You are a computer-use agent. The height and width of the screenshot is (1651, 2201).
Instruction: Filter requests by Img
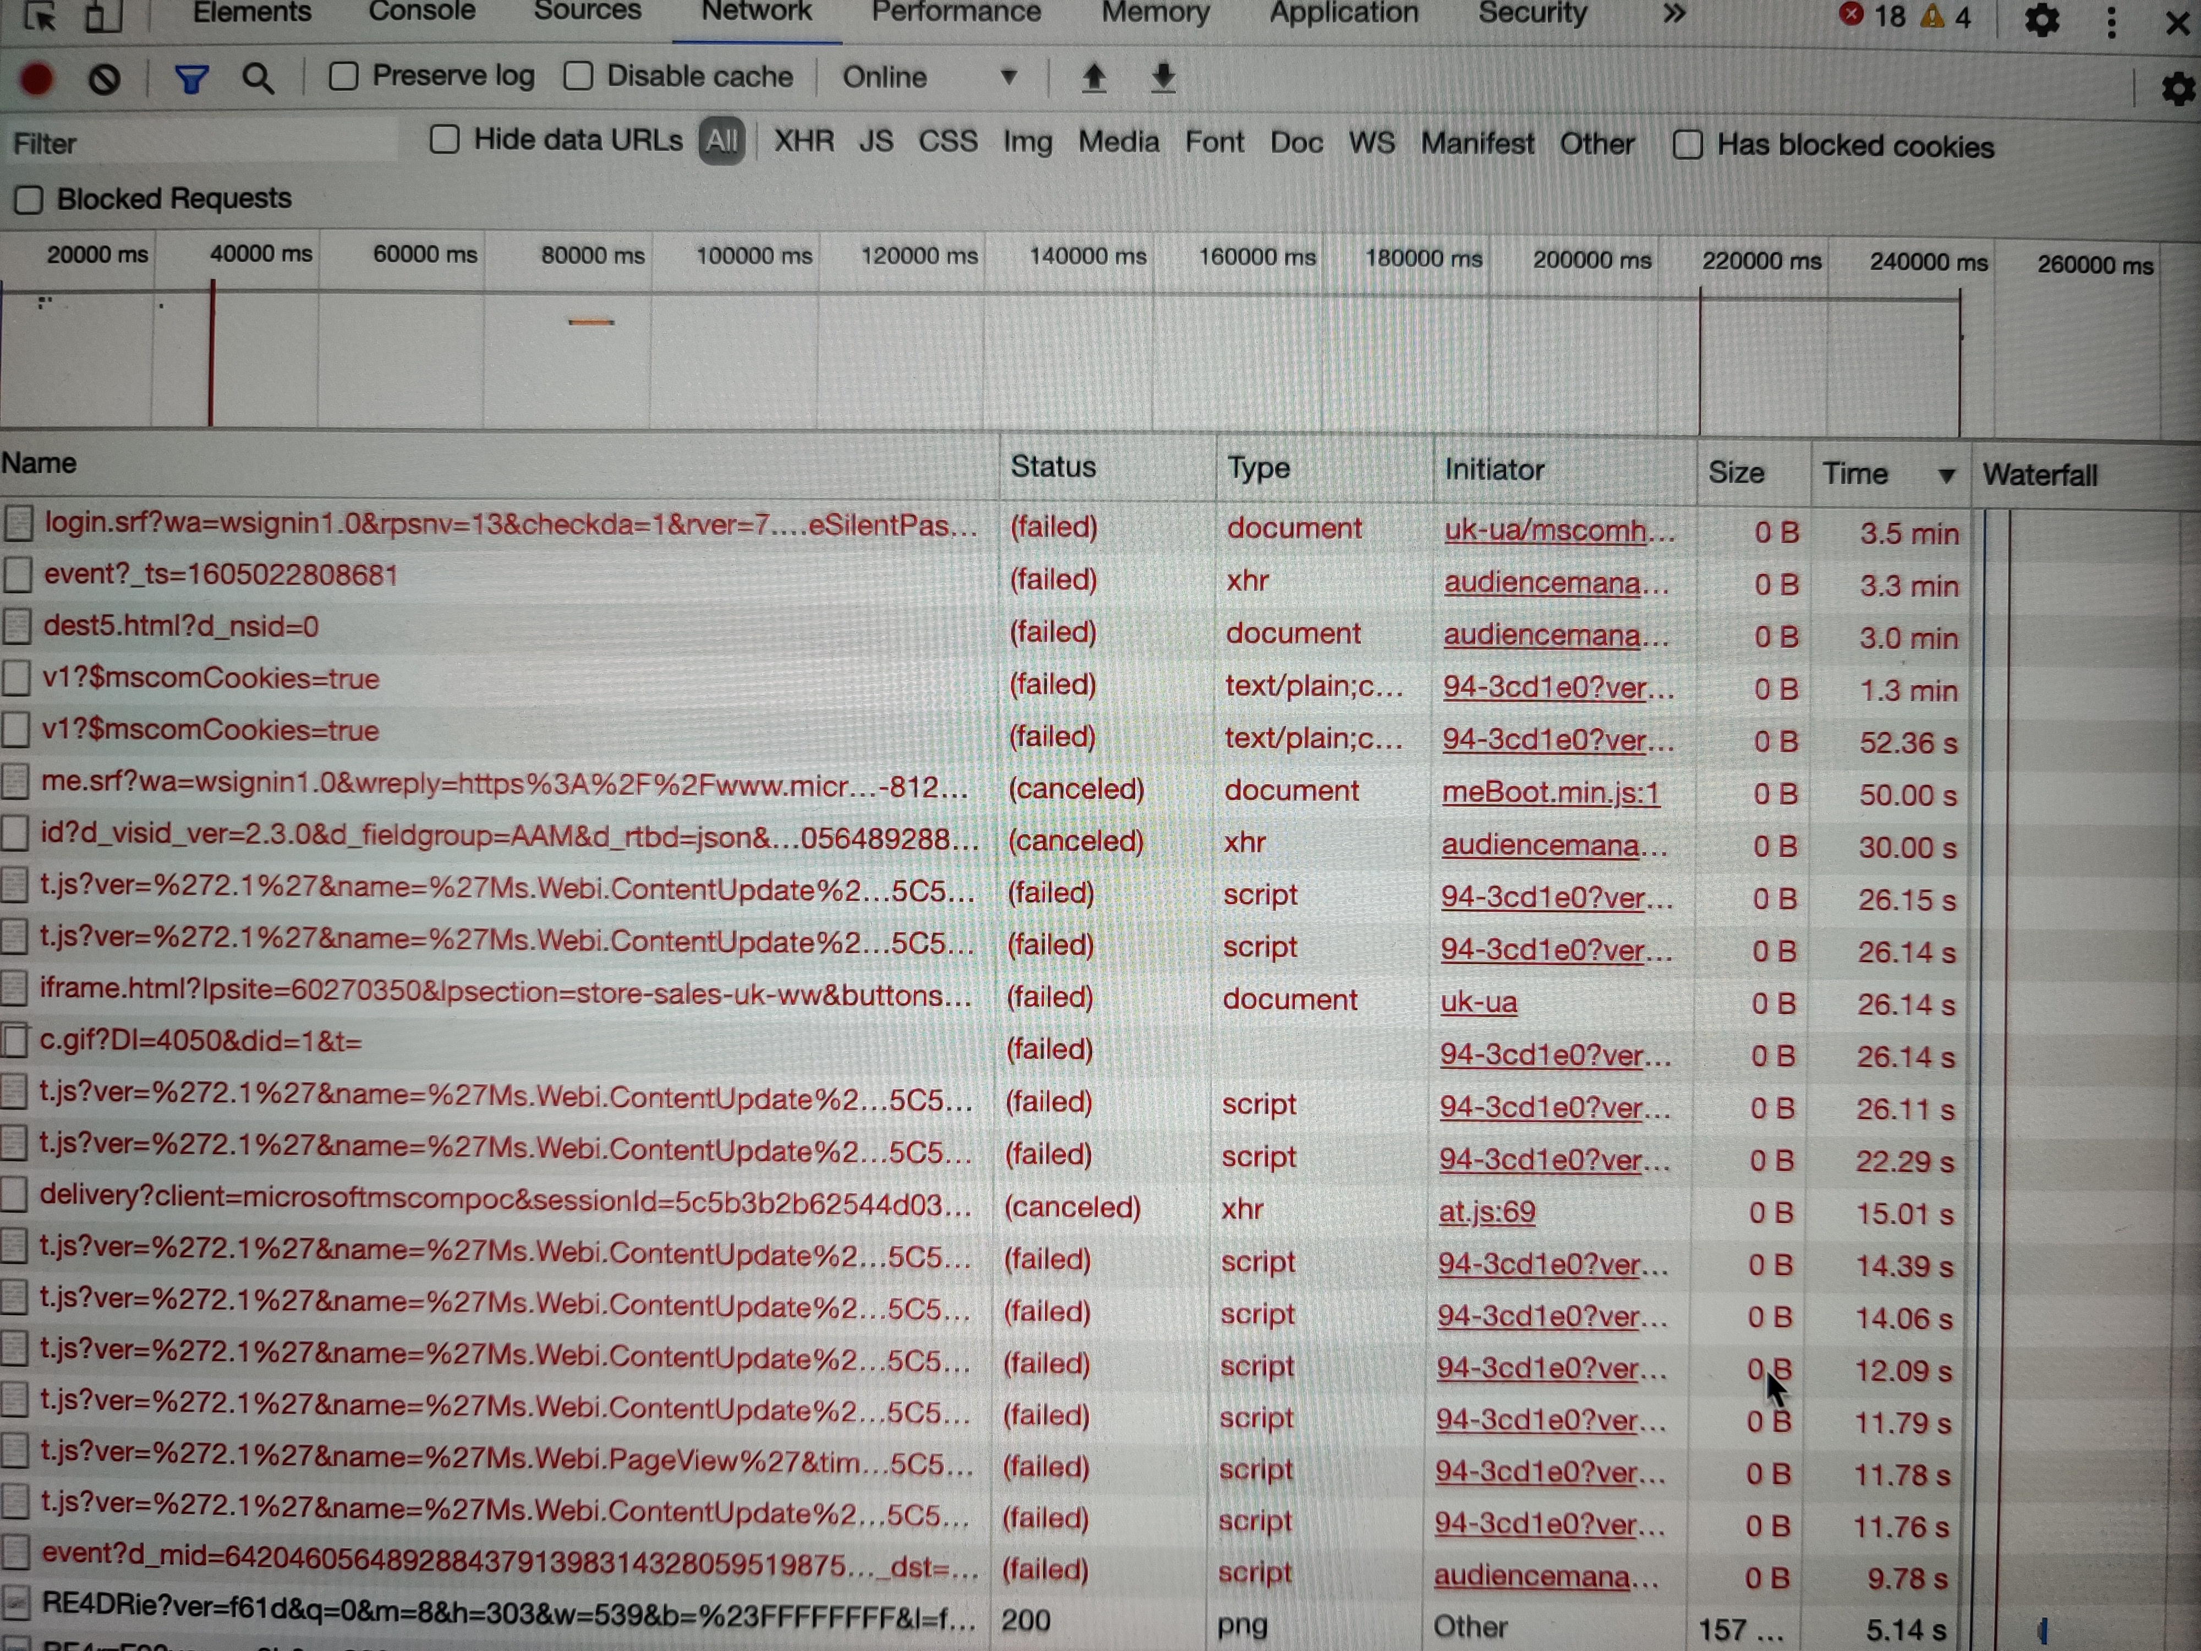tap(1028, 143)
